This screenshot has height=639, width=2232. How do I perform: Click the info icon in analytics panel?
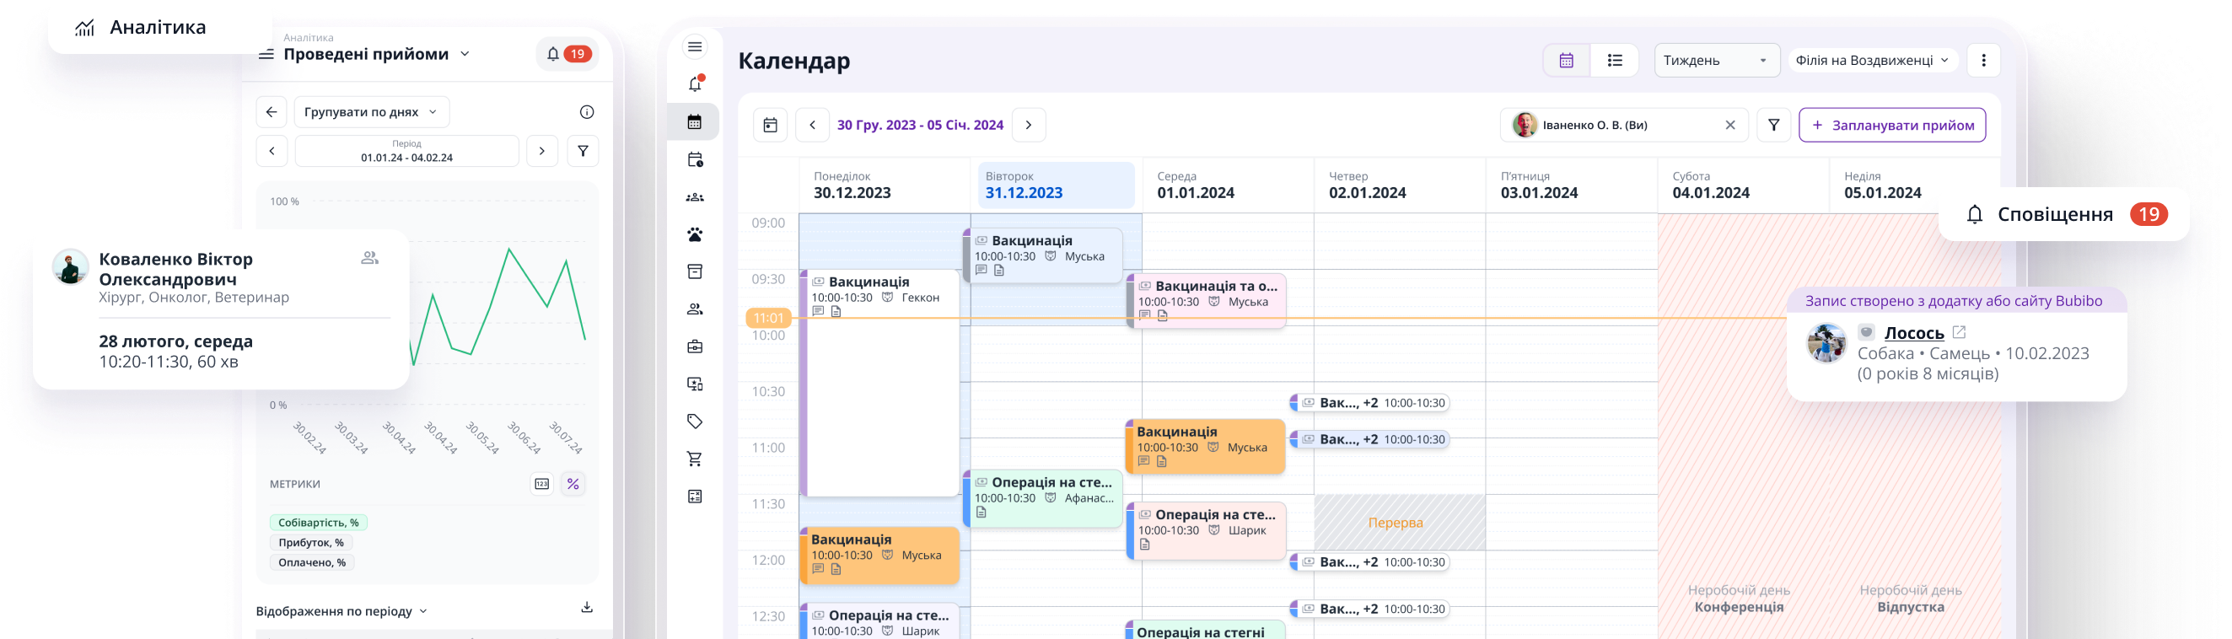pyautogui.click(x=587, y=113)
